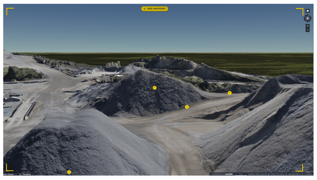Click the Add Waypoint button
The width and height of the screenshot is (317, 180).
pyautogui.click(x=154, y=9)
